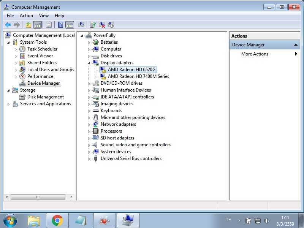Expand Services and Applications in left tree
Viewport: 304px width, 228px height.
[x=9, y=104]
